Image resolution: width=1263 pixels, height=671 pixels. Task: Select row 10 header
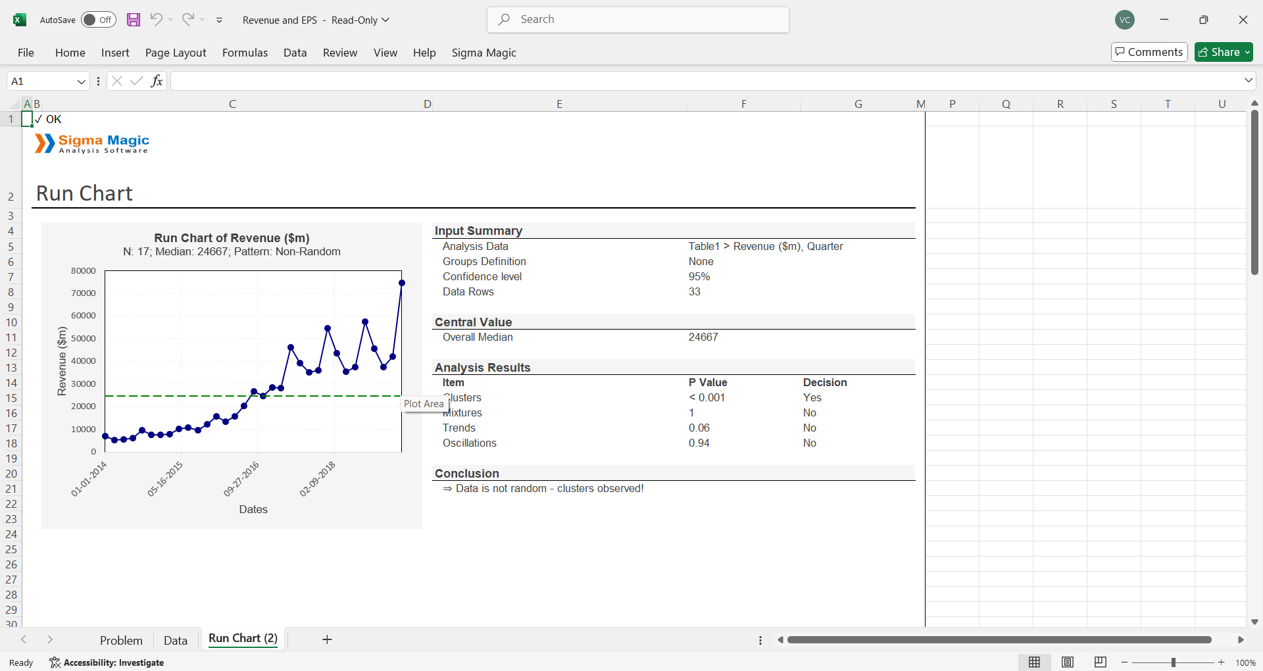tap(11, 322)
